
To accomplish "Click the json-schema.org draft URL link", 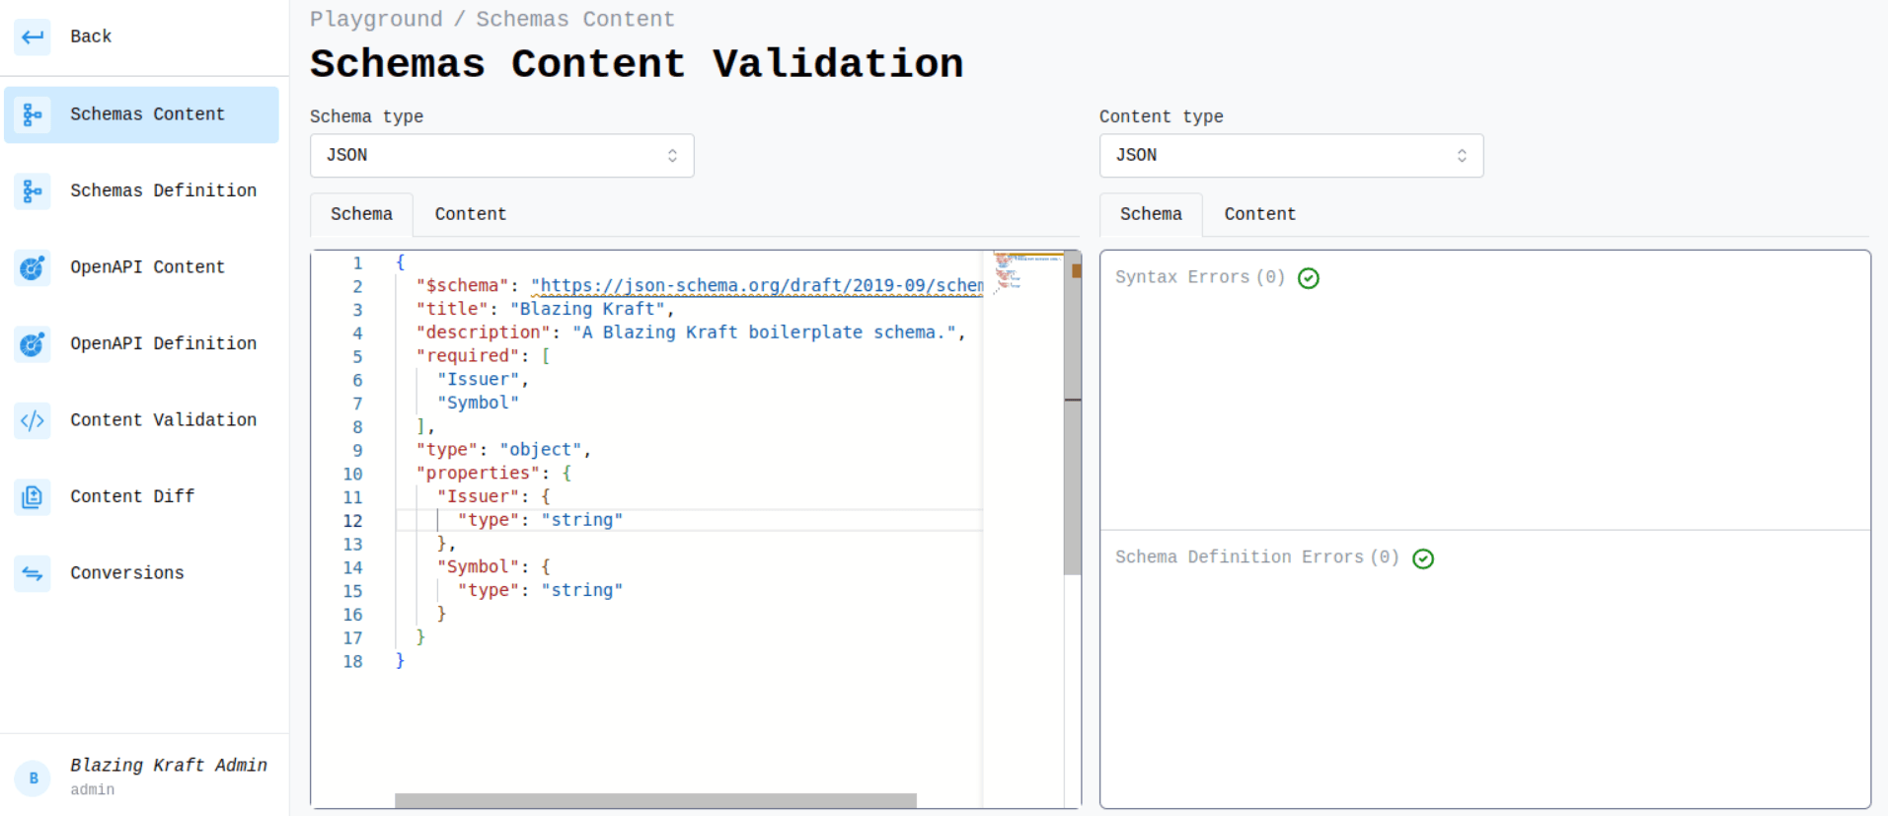I will (x=757, y=286).
